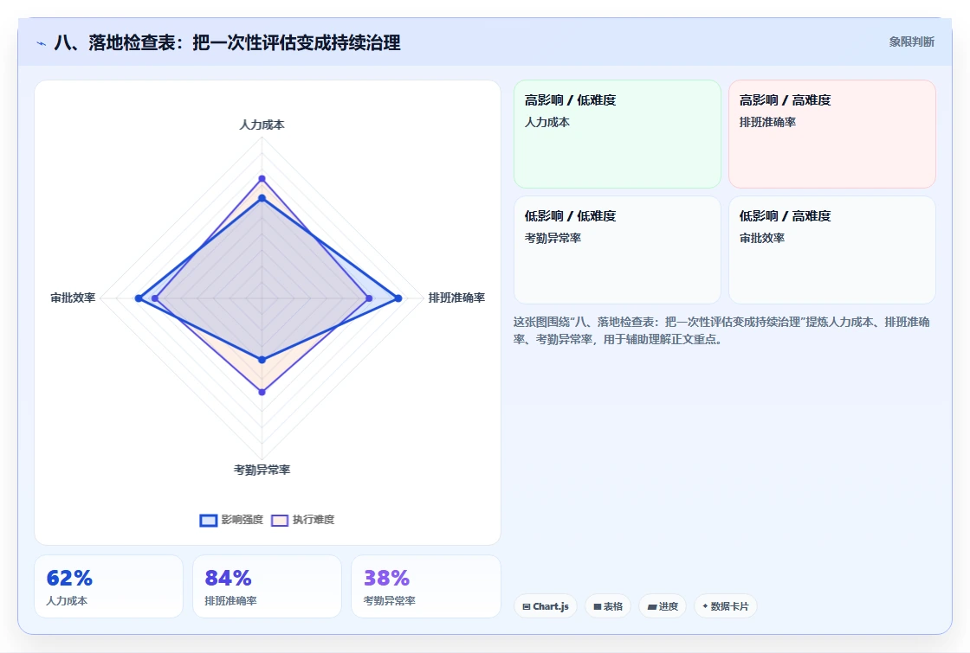Click blue 影响强度 point on 审批效率 axis

pyautogui.click(x=139, y=298)
